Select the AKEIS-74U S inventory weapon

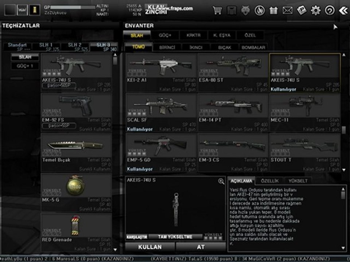click(305, 72)
